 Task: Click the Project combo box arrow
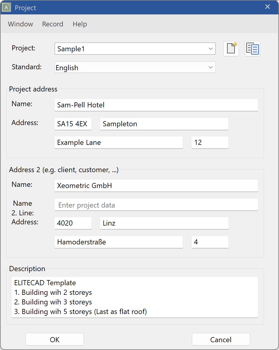pyautogui.click(x=211, y=49)
